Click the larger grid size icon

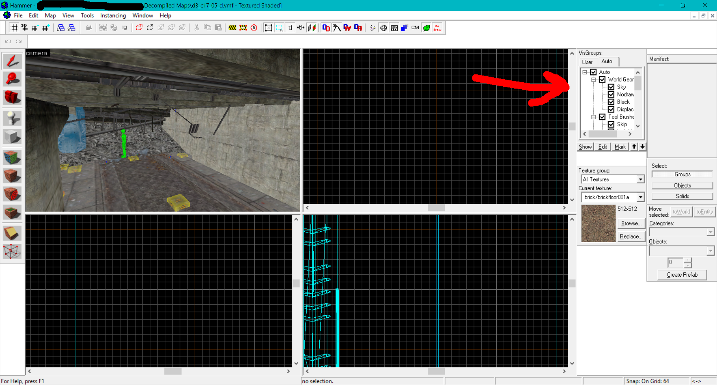pyautogui.click(x=46, y=28)
